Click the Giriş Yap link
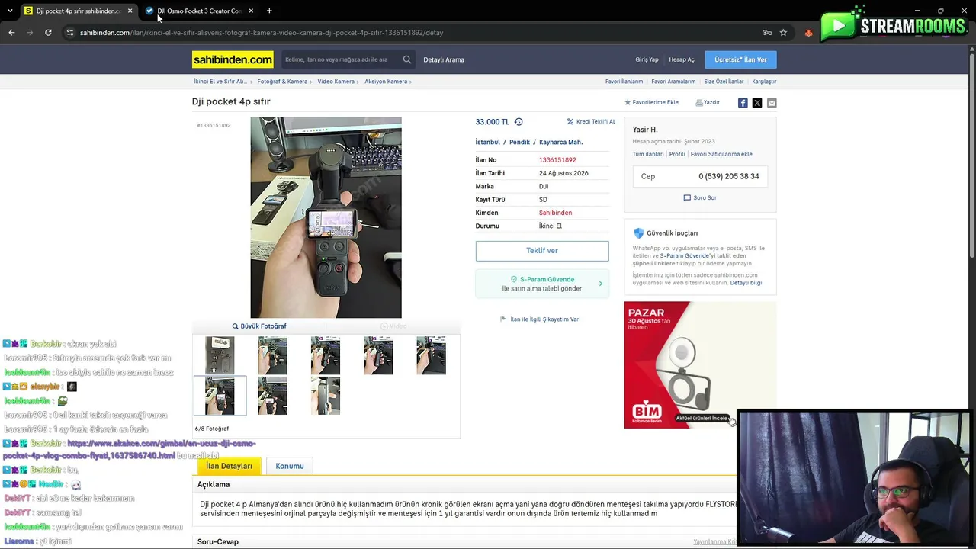The image size is (976, 549). pos(647,59)
